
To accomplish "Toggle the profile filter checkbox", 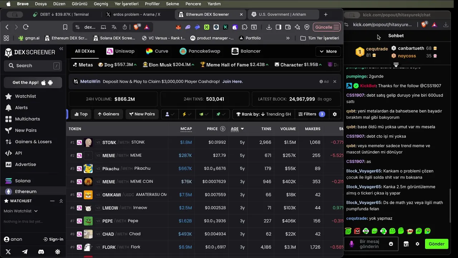I will point(170,114).
